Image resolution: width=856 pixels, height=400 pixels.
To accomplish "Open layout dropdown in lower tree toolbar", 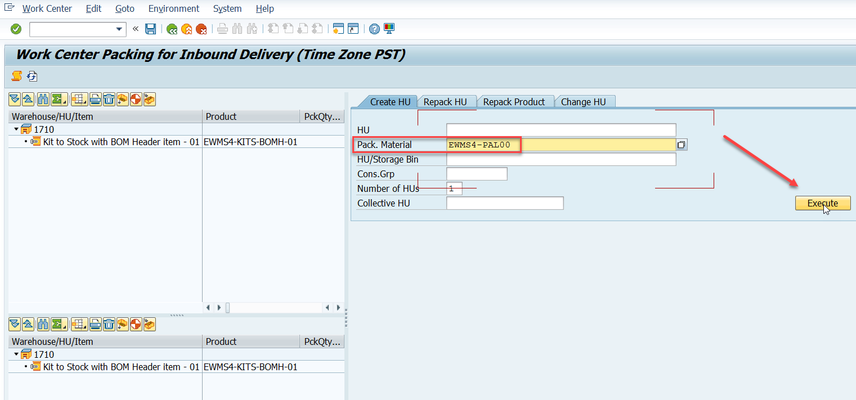I will click(79, 324).
